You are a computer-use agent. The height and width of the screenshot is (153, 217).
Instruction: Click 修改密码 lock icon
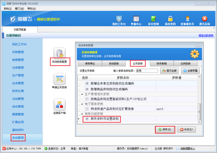170,19
